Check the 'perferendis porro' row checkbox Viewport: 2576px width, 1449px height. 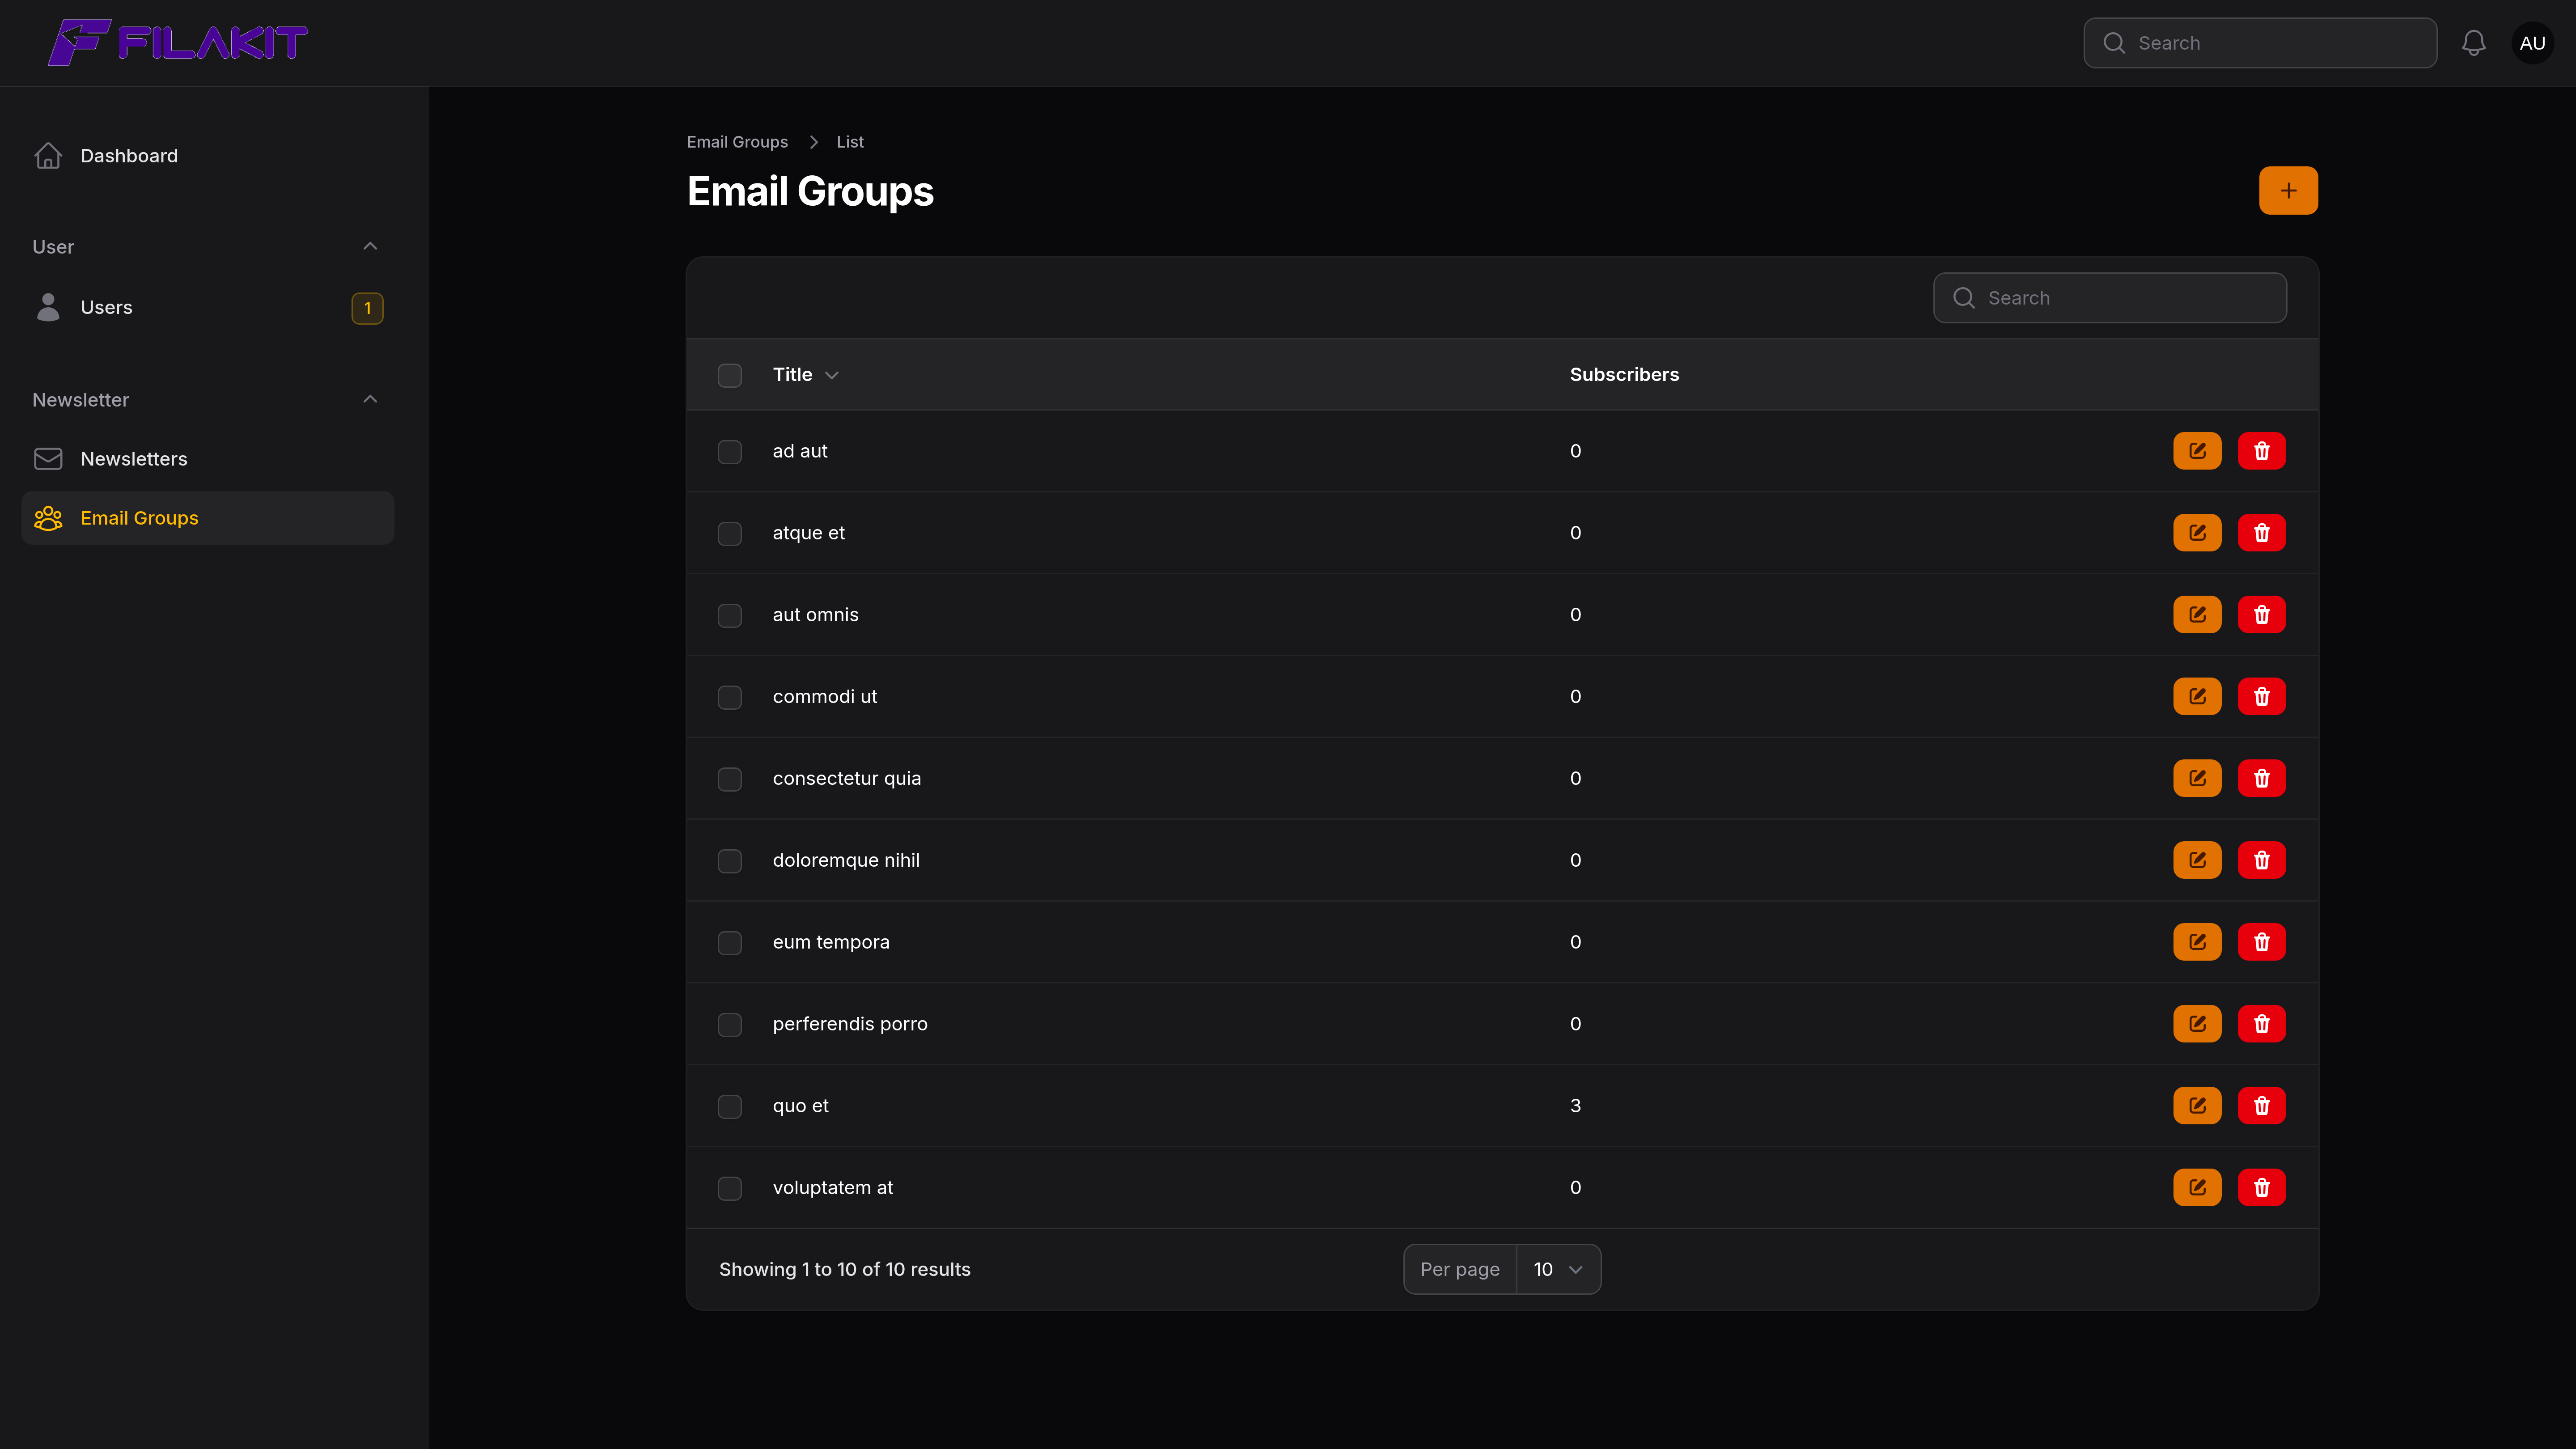730,1025
